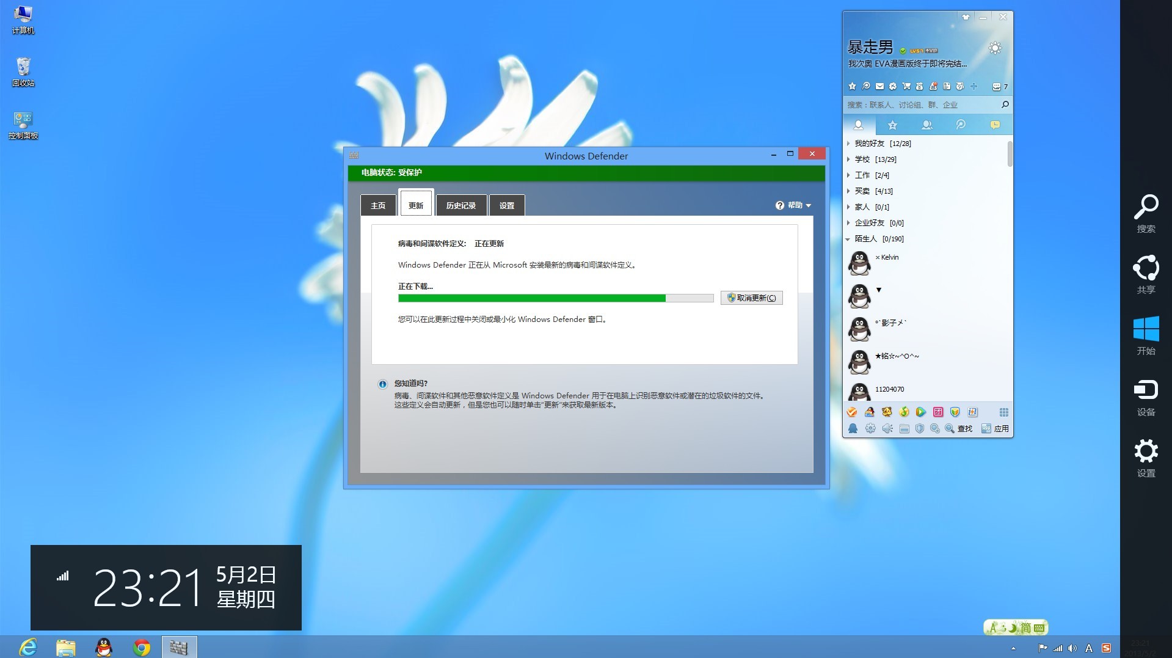Image resolution: width=1172 pixels, height=658 pixels.
Task: Toggle 简 simplified Chinese on input bar
Action: pyautogui.click(x=1026, y=627)
